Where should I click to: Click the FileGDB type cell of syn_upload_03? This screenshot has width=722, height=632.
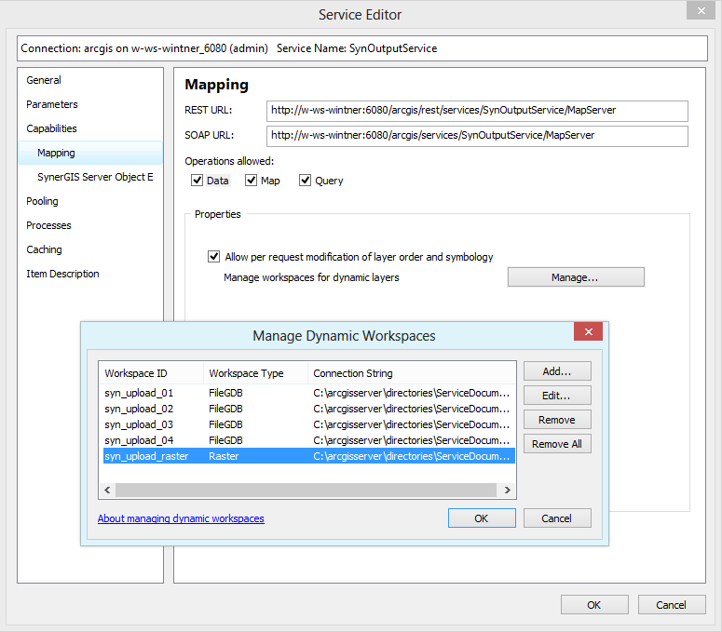tap(225, 424)
